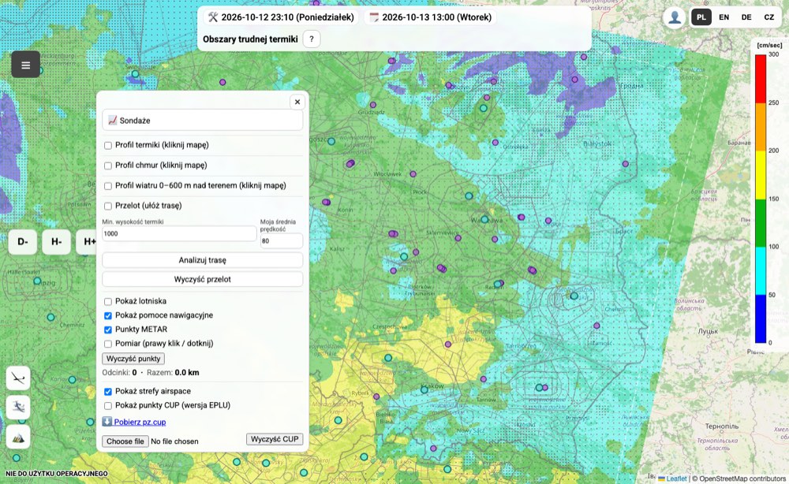Viewport: 789px width, 484px height.
Task: Switch language to CZ
Action: 768,17
